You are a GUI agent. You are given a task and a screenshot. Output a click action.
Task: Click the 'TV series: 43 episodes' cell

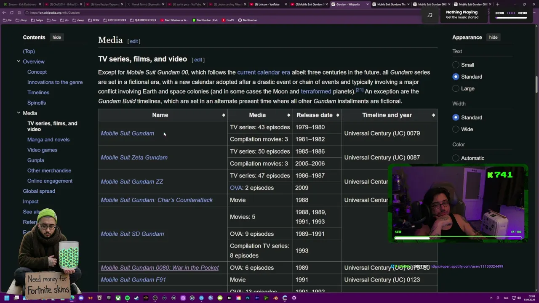click(x=260, y=127)
